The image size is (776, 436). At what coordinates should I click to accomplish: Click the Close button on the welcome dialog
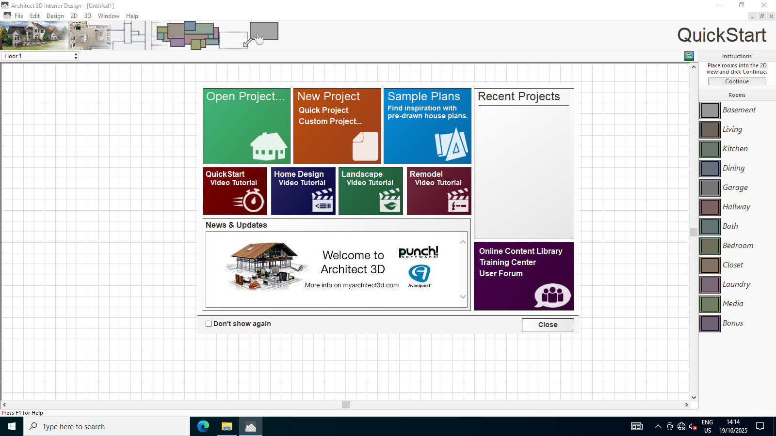tap(548, 325)
